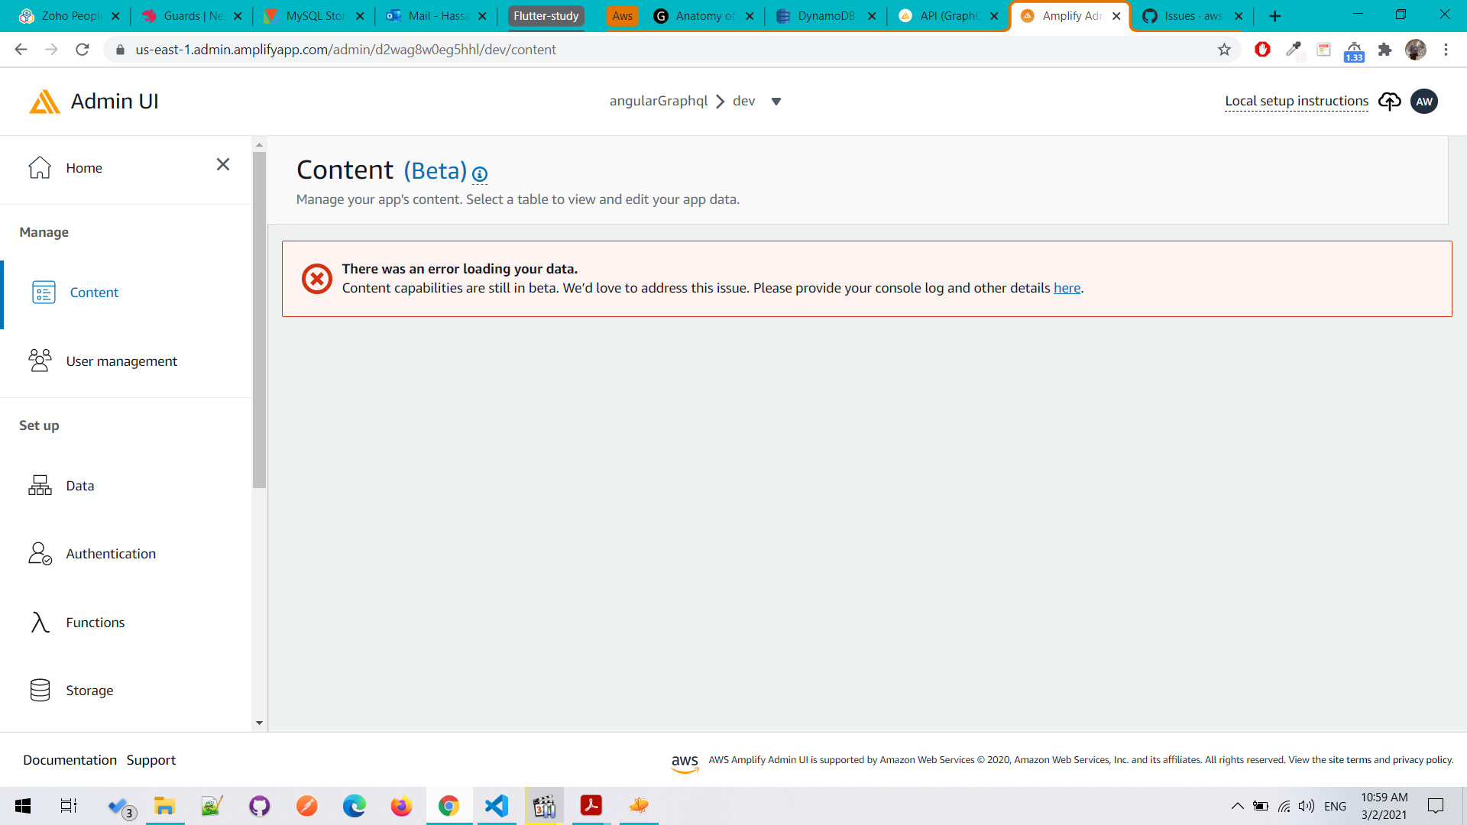This screenshot has width=1467, height=825.
Task: Click the cloud deploy icon
Action: 1390,101
